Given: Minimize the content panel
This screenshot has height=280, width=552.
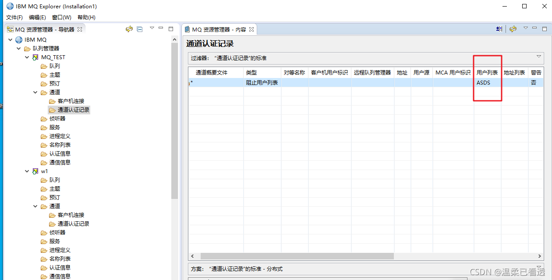Looking at the screenshot, I should pos(534,28).
